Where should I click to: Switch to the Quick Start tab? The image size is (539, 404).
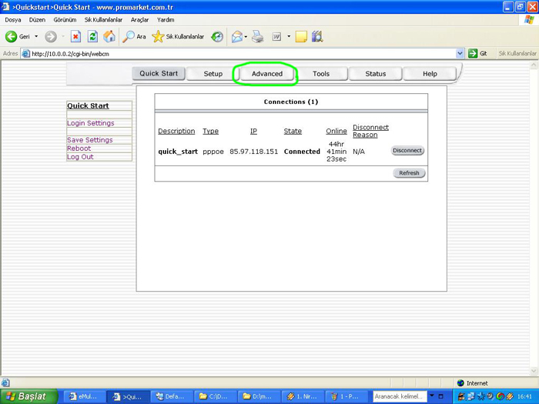point(159,74)
